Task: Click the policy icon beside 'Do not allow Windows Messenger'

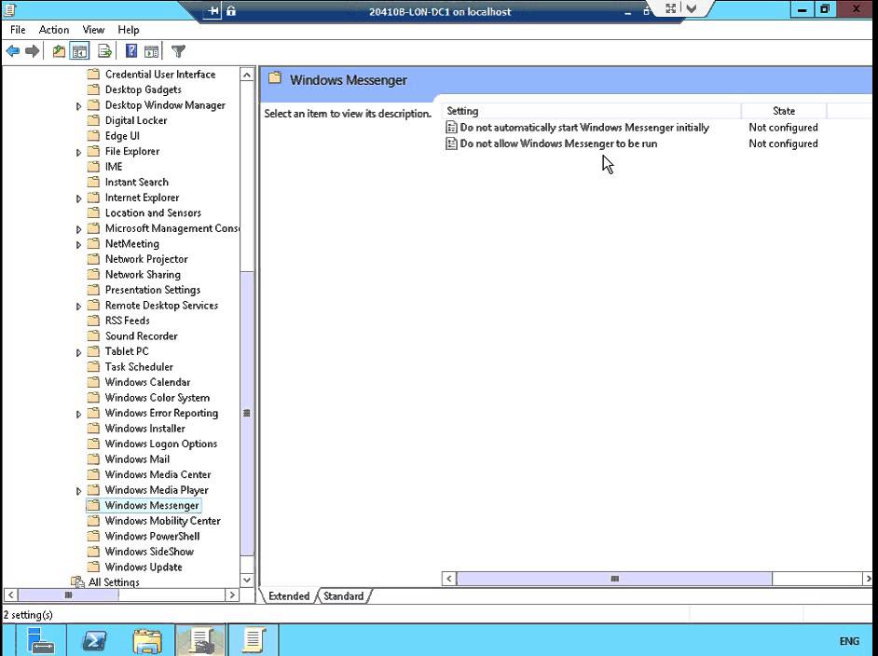Action: coord(451,143)
